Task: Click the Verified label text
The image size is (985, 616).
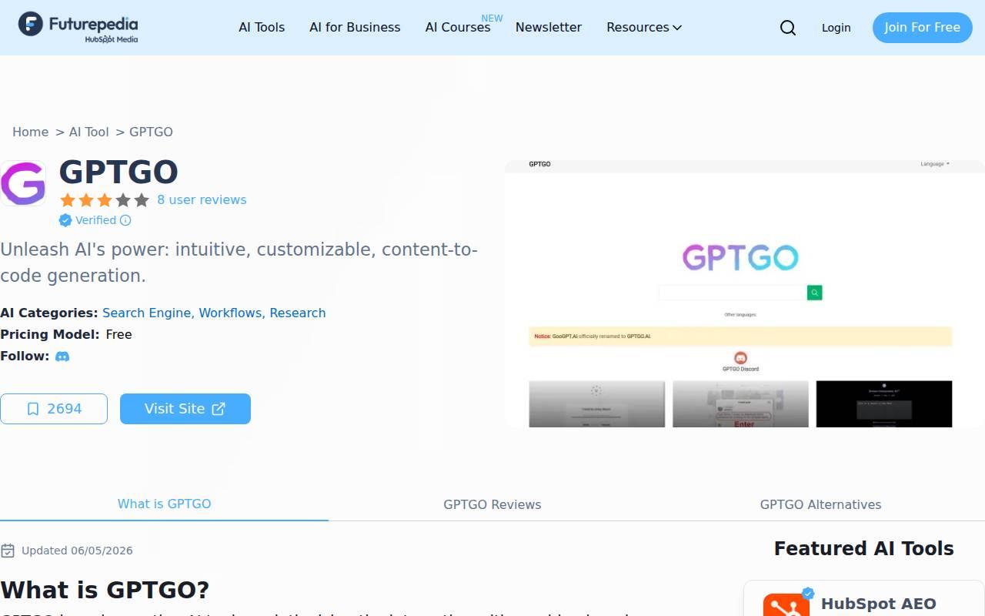Action: (96, 220)
